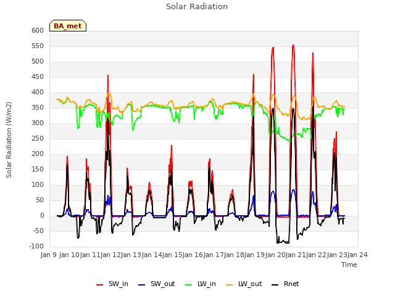This screenshot has height=296, width=395.
Task: Click the red SW_in legend swatch
Action: coord(99,285)
